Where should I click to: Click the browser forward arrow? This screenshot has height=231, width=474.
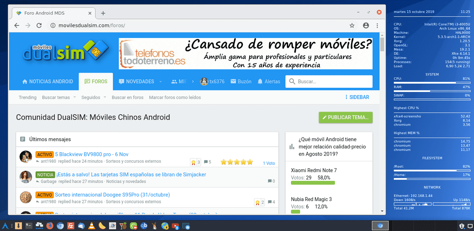coord(28,25)
